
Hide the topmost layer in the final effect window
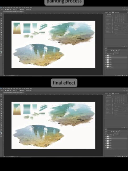pyautogui.click(x=105, y=137)
